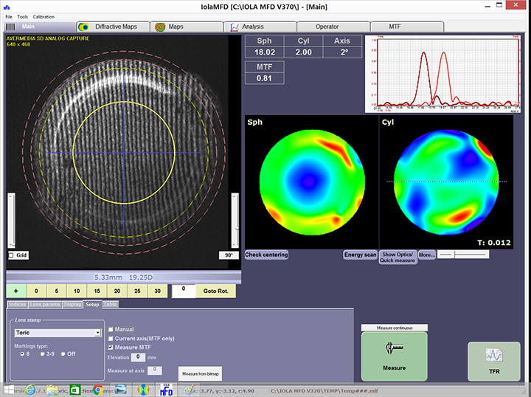The height and width of the screenshot is (397, 531).
Task: Toggle the Grid checkbox
Action: click(x=11, y=255)
